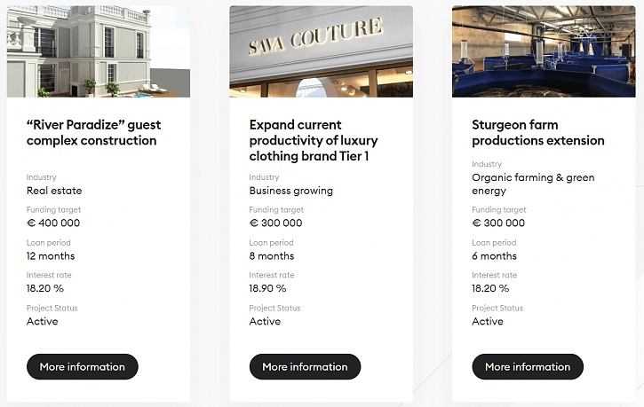Screen dimensions: 644x407
Task: Click Active status on River Paradize card
Action: tap(42, 321)
